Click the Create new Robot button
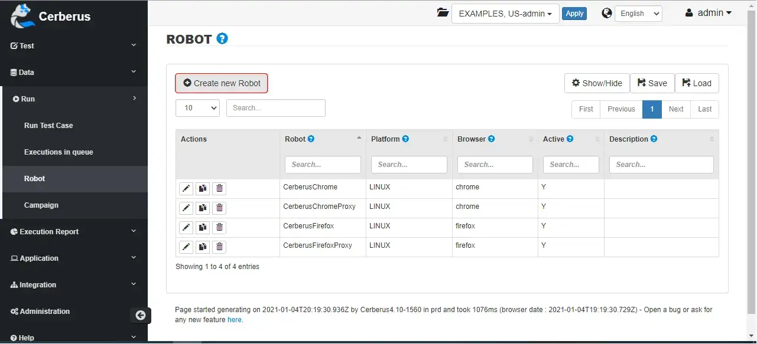 pos(222,83)
